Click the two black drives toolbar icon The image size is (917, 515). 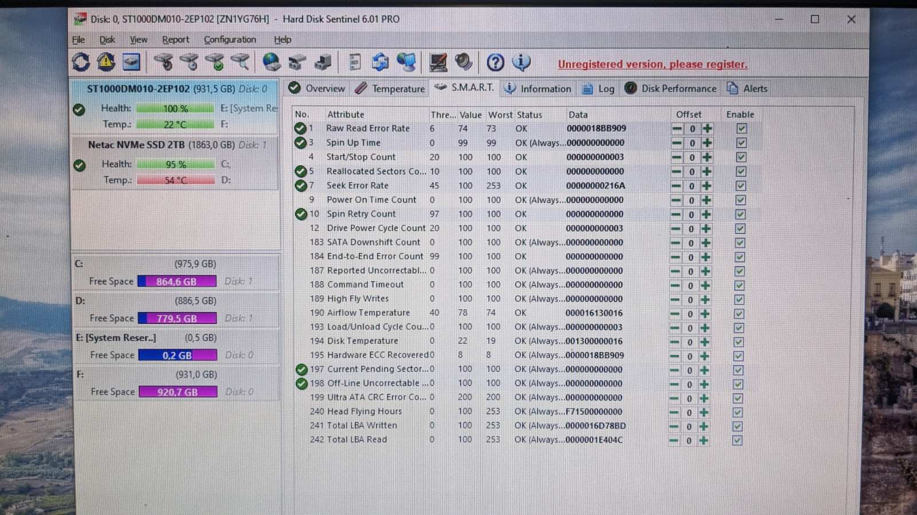point(297,62)
